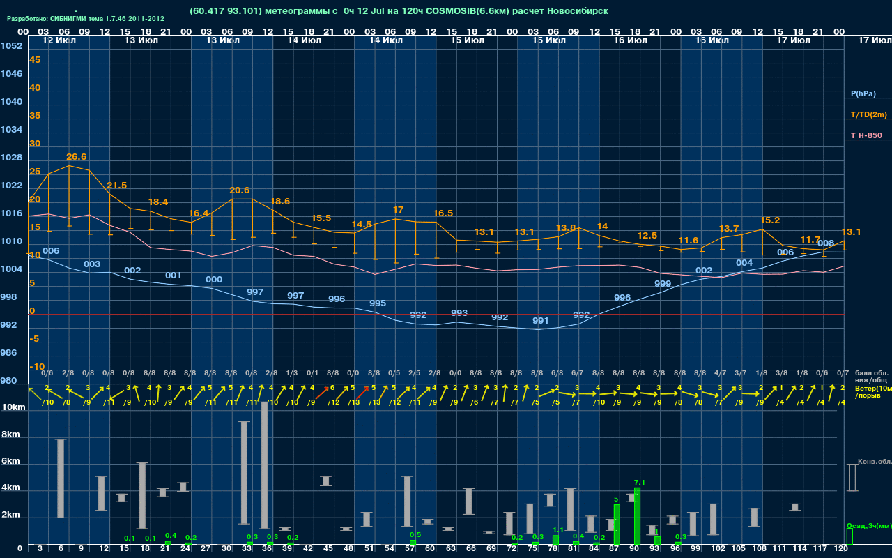Click the 999 pressure value on curve
The image size is (892, 558).
tap(663, 284)
